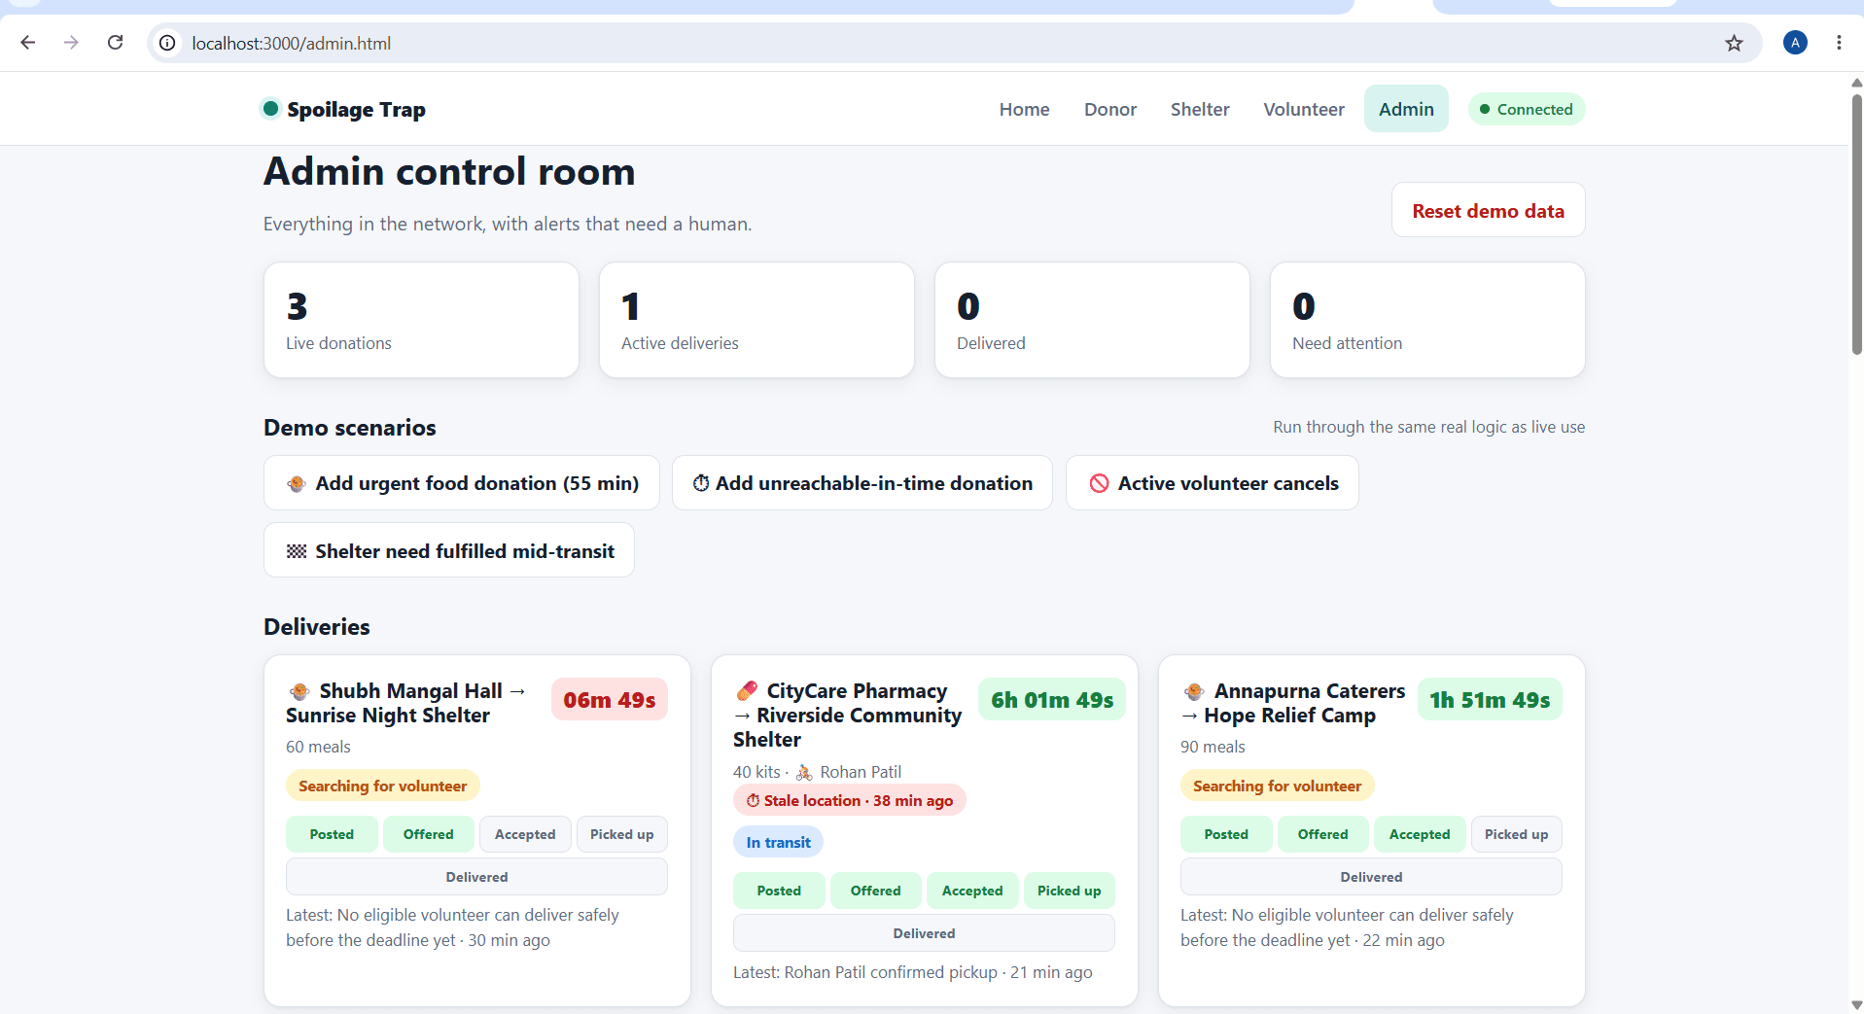Screen dimensions: 1864x1014
Task: Click Accepted step on Annapurna Caterers card
Action: coord(1420,834)
